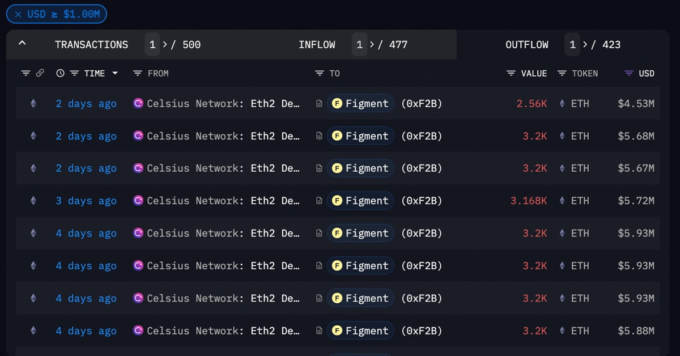Click the contract document icon in first row
680x356 pixels.
pyautogui.click(x=319, y=104)
